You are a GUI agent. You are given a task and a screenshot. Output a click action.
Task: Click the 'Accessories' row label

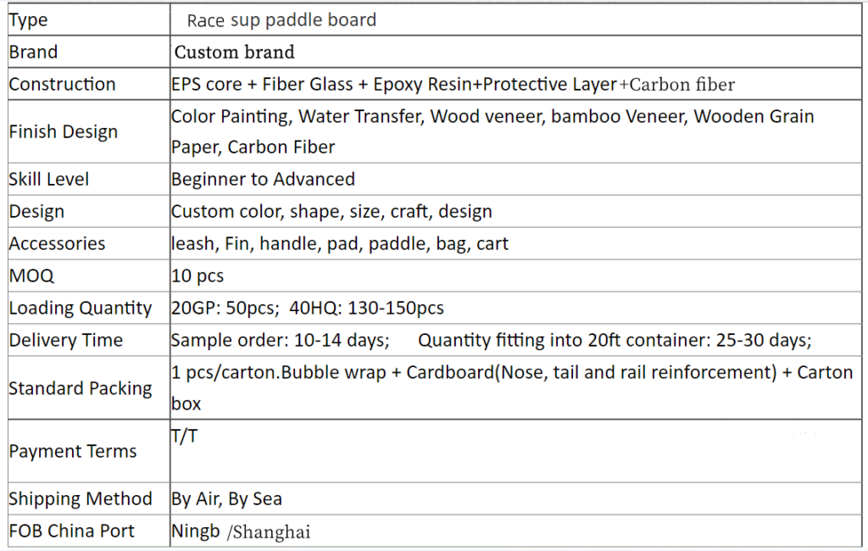click(x=58, y=244)
